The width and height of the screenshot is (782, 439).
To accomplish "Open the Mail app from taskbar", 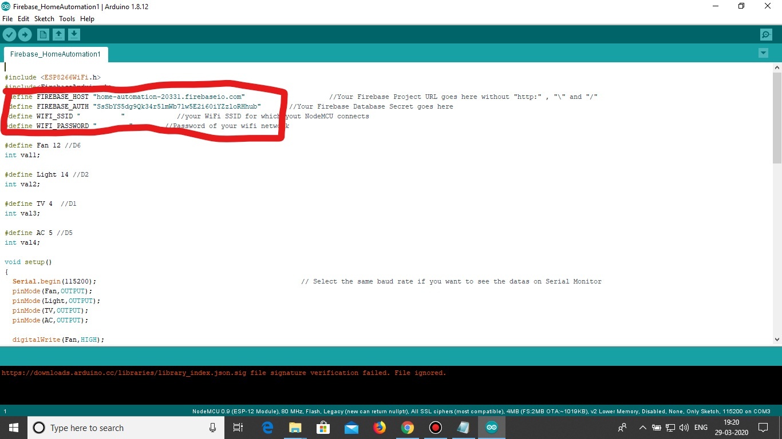I will [351, 428].
